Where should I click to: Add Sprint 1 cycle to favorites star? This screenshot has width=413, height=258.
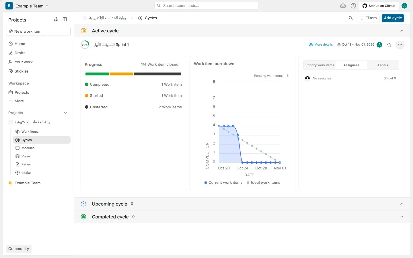(x=389, y=45)
